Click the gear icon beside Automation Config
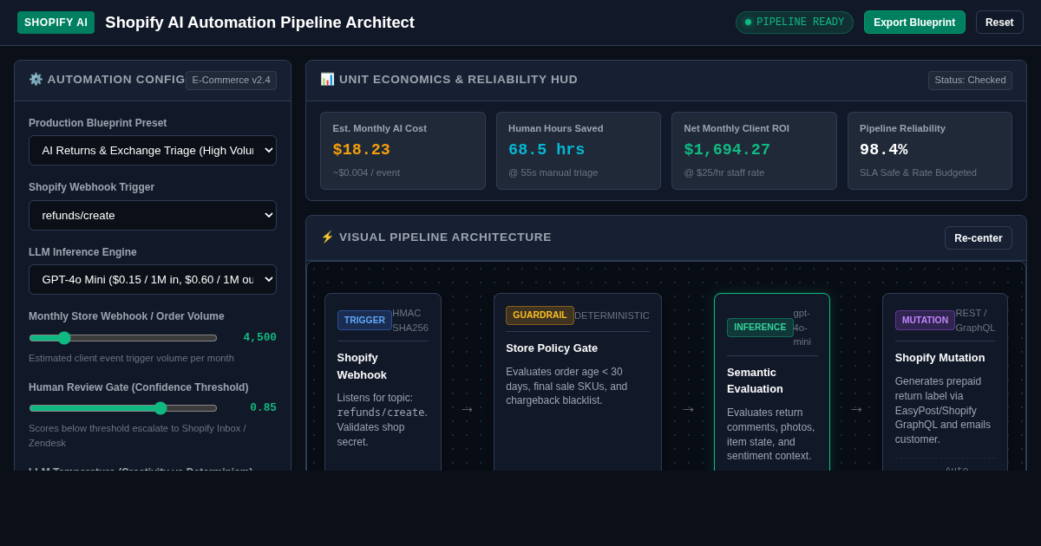1041x546 pixels. click(36, 79)
